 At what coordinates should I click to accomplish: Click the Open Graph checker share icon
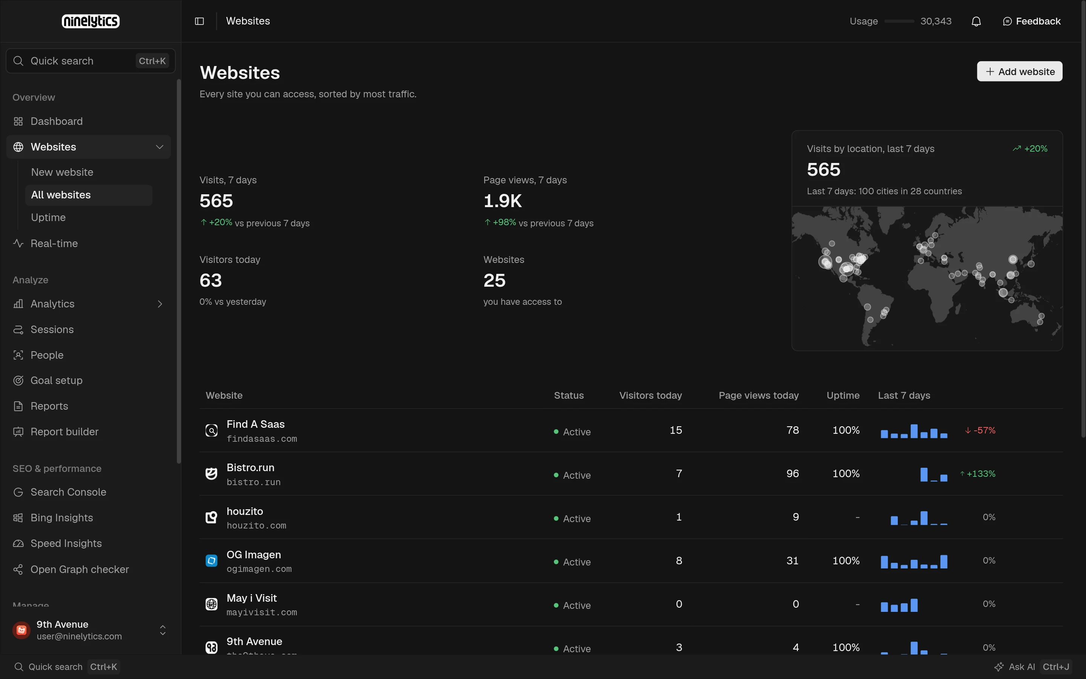[x=18, y=570]
